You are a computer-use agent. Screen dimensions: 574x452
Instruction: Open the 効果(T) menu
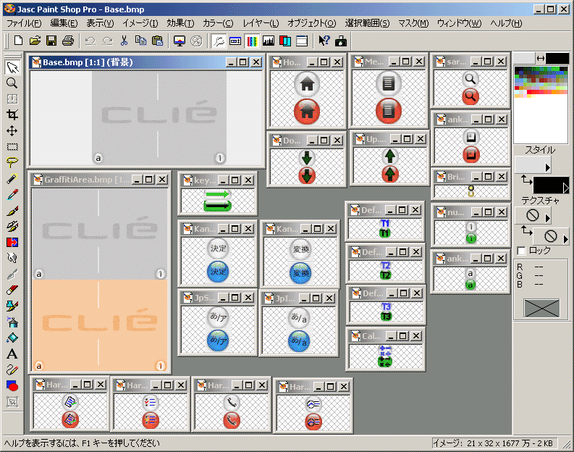point(180,23)
